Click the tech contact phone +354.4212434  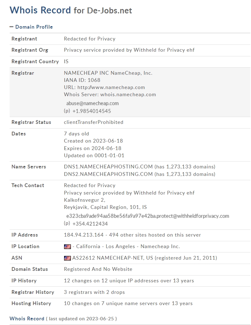90,224
